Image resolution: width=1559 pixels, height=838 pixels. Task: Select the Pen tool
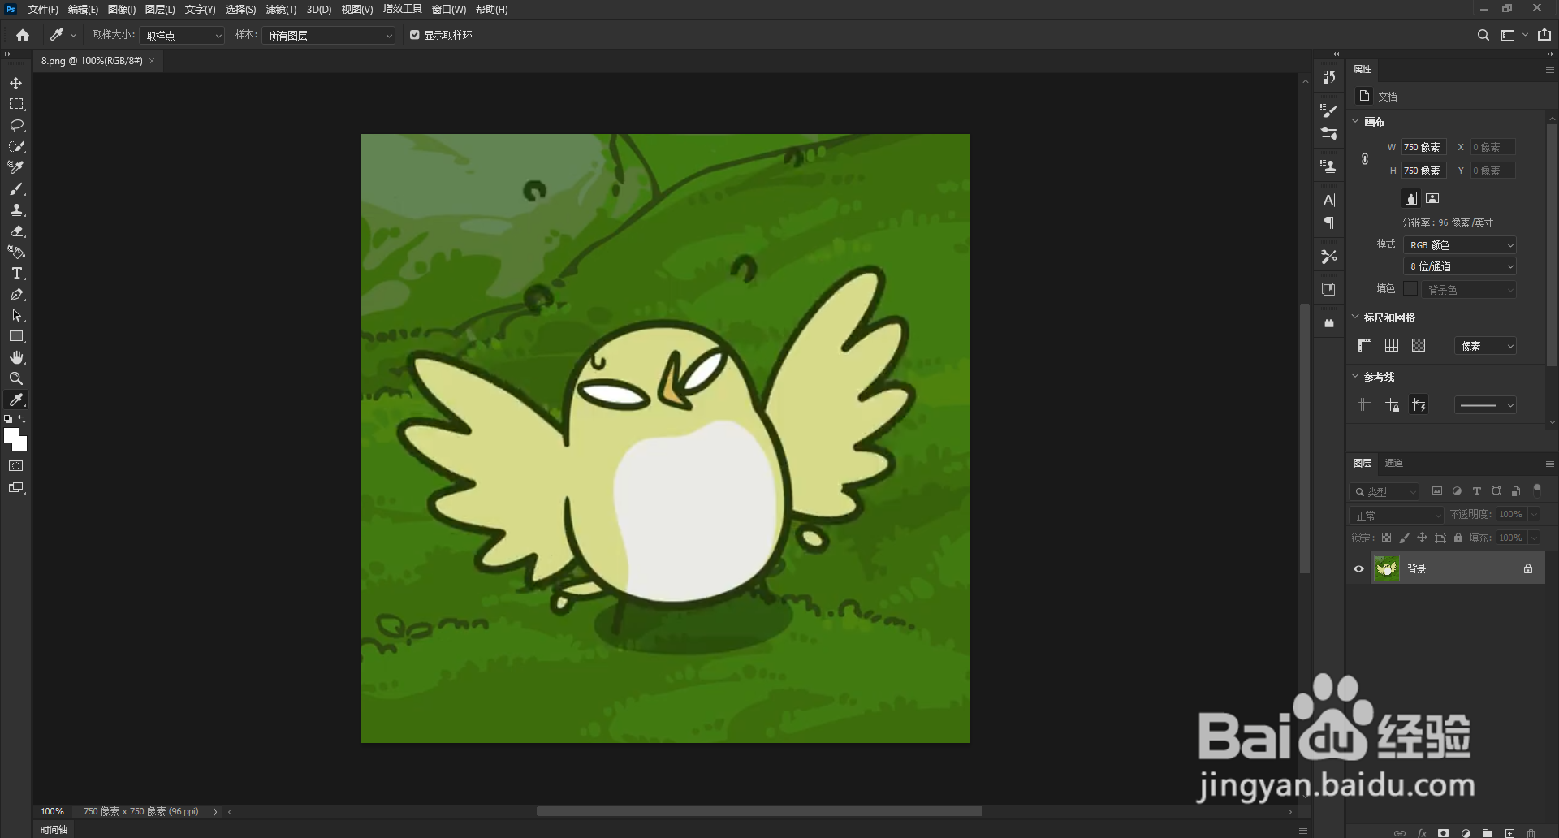tap(16, 295)
